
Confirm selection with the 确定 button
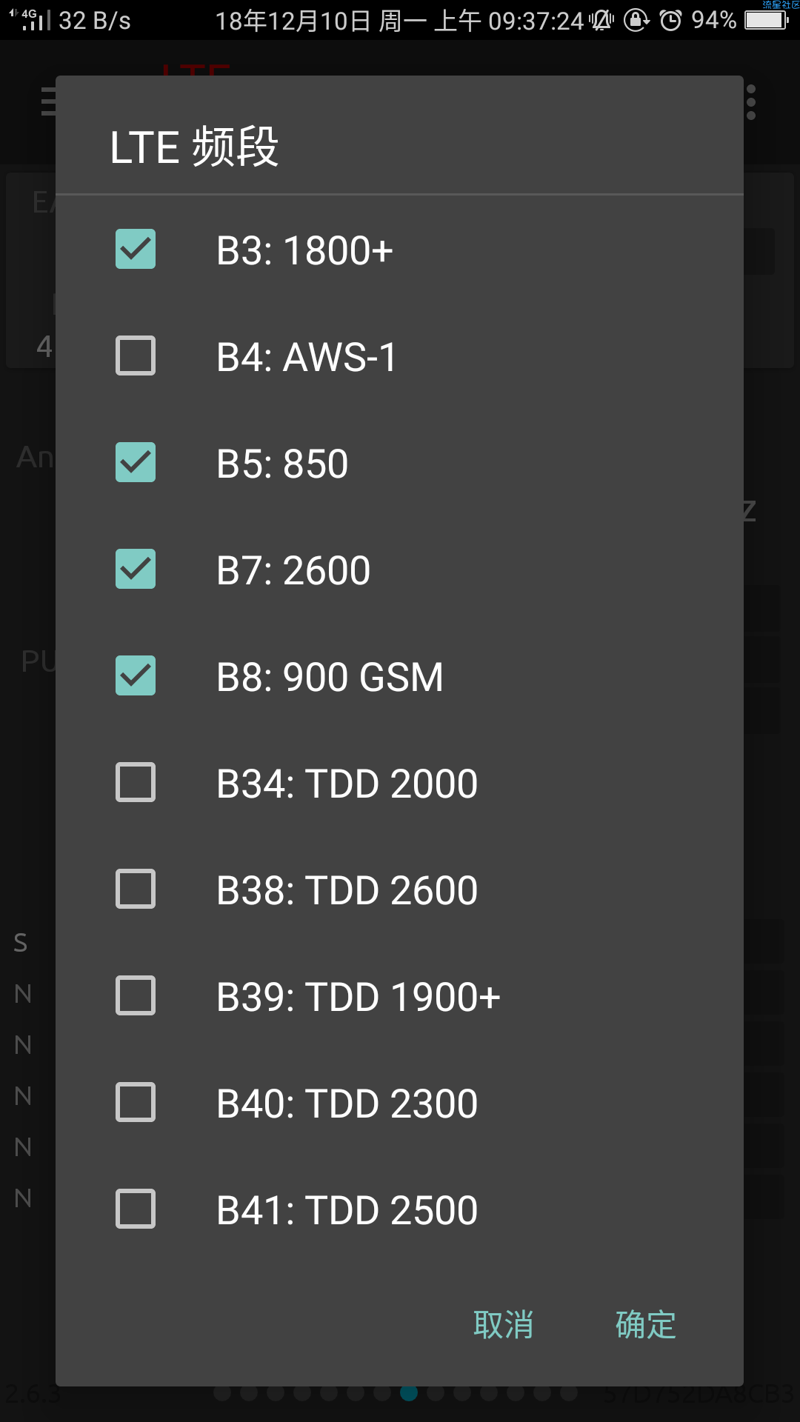(645, 1324)
